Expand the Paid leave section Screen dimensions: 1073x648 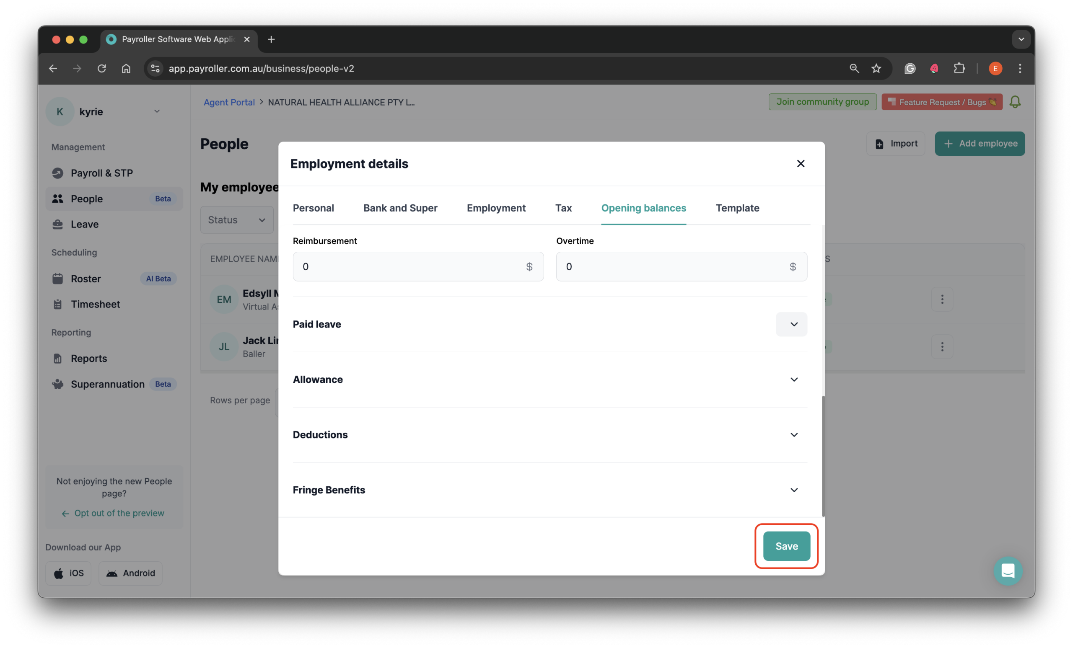click(x=792, y=324)
